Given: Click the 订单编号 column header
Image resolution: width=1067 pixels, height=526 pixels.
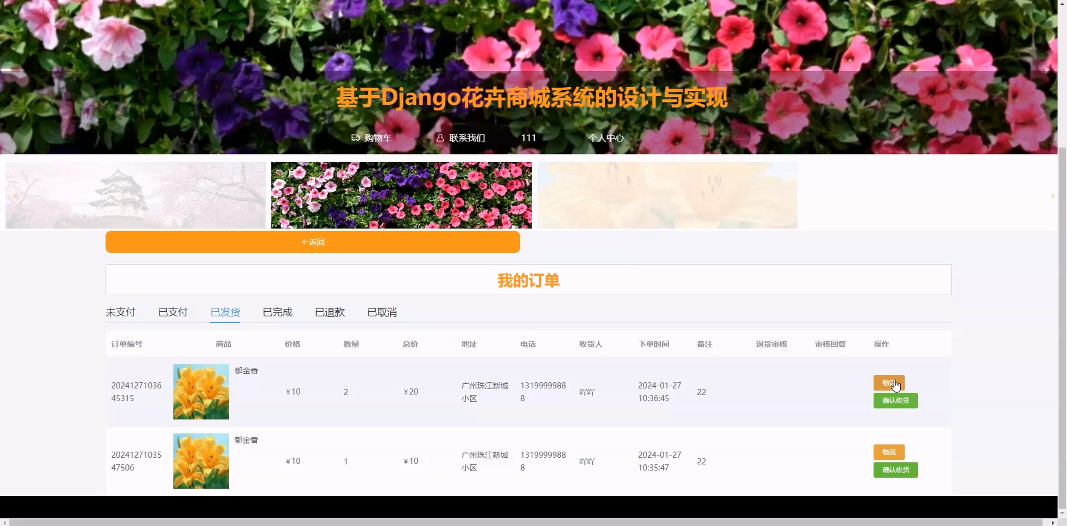Looking at the screenshot, I should [127, 344].
